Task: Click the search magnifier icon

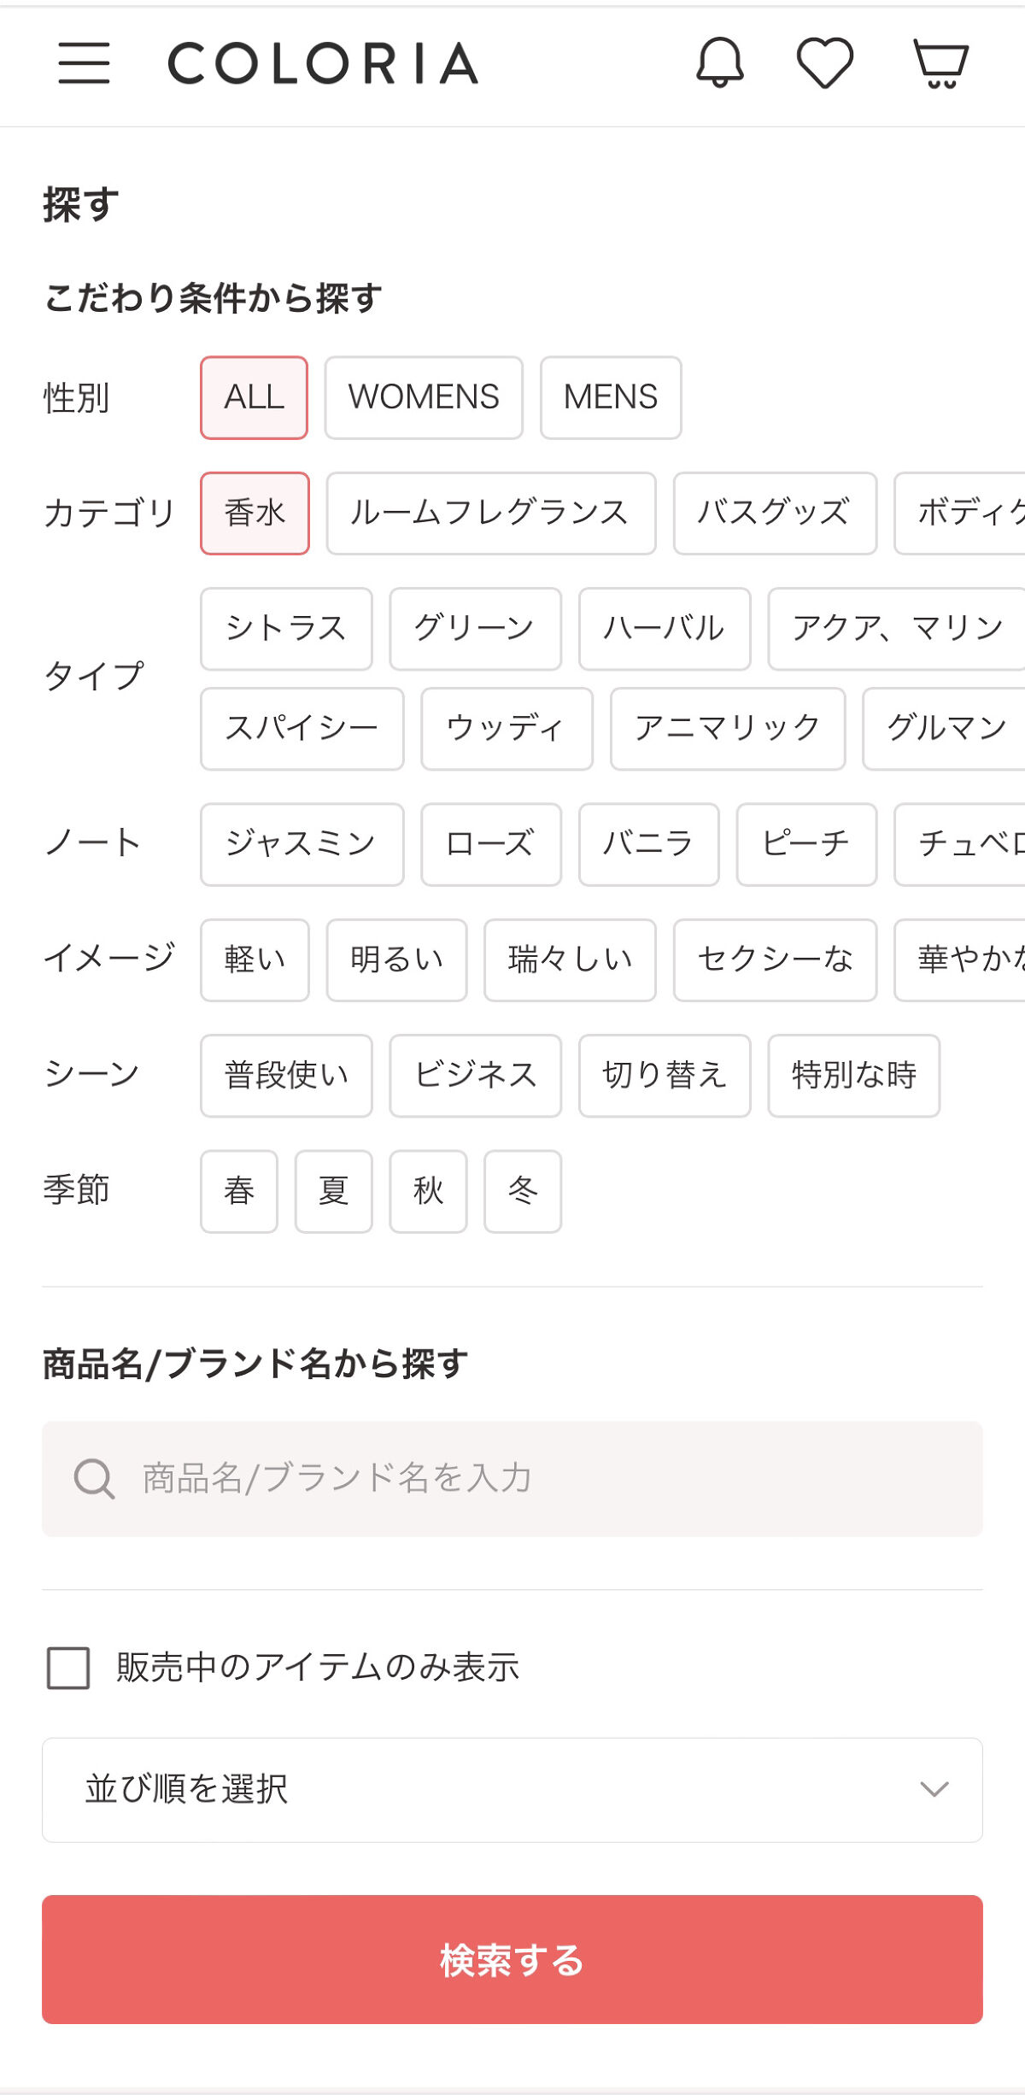Action: point(94,1479)
